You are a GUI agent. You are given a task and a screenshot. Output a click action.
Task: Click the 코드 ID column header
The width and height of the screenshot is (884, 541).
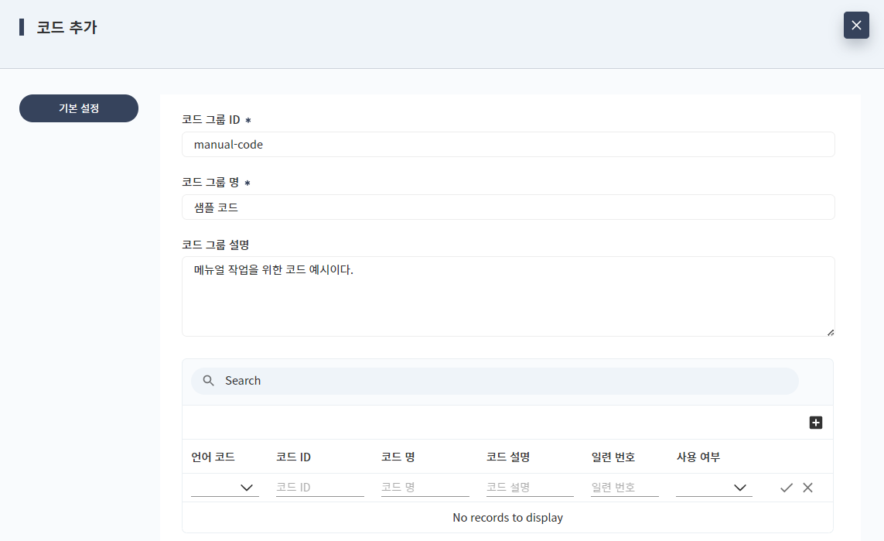tap(293, 457)
